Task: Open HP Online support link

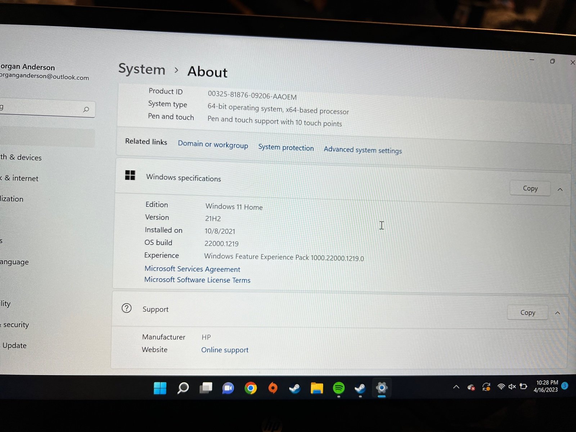Action: click(225, 350)
